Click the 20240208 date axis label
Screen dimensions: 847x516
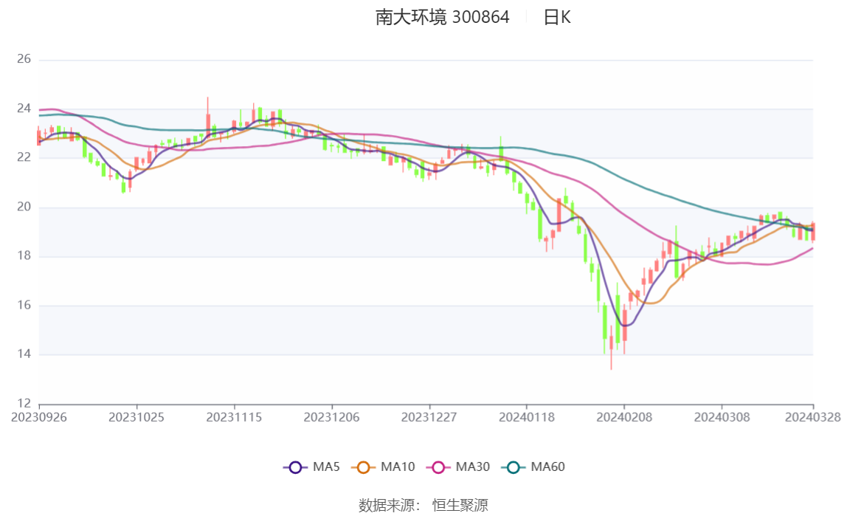624,418
